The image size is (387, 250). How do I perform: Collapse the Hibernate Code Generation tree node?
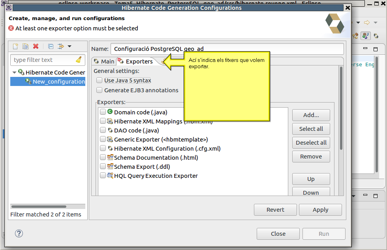(x=14, y=73)
